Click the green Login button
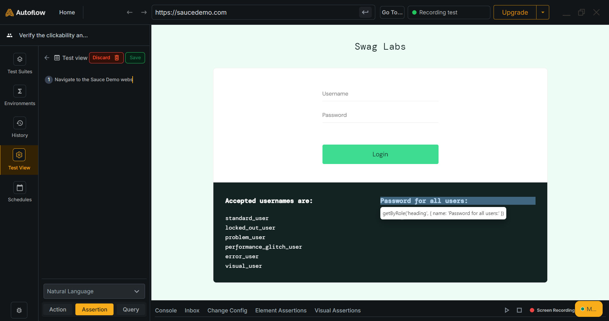This screenshot has width=609, height=321. pyautogui.click(x=380, y=154)
